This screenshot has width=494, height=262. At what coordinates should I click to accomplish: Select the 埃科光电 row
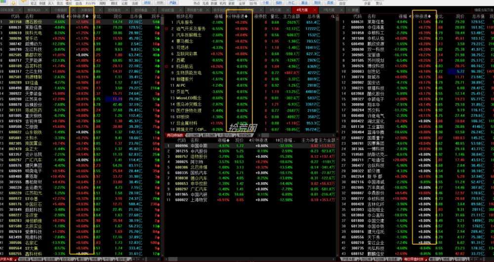coord(81,33)
